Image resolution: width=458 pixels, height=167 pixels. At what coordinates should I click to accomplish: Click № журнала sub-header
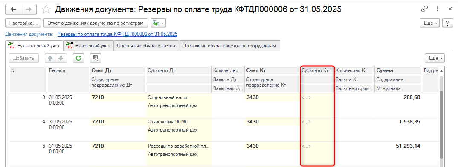point(398,88)
